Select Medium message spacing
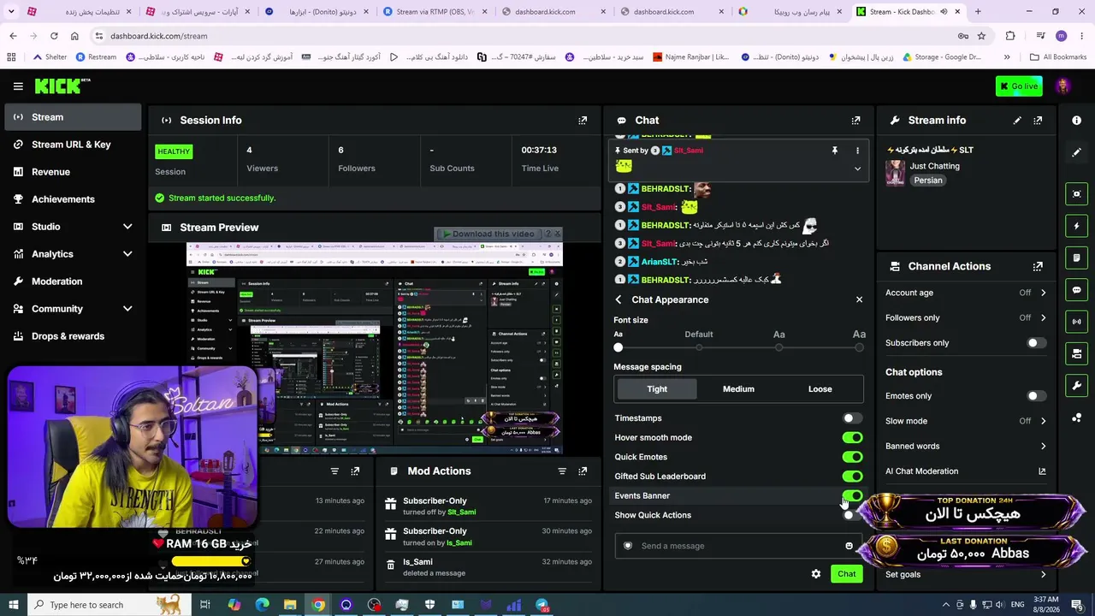 738,389
